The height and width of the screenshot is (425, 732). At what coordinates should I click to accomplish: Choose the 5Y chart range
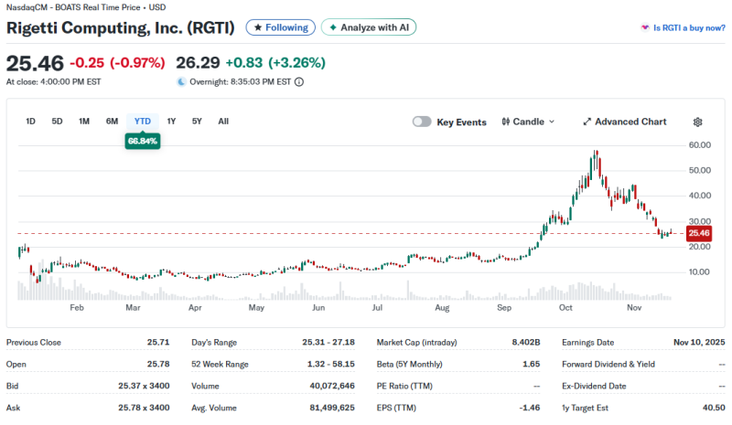tap(197, 122)
